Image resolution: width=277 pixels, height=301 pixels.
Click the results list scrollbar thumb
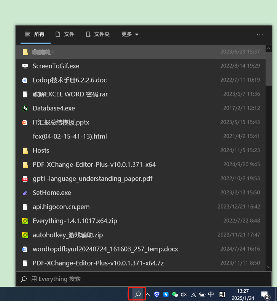(269, 69)
